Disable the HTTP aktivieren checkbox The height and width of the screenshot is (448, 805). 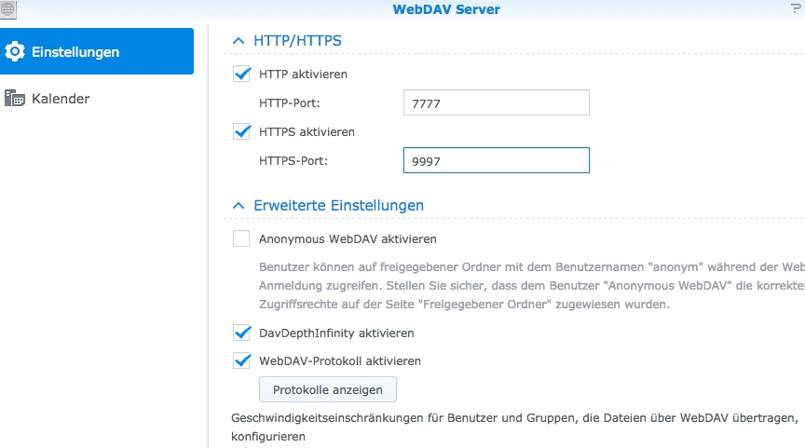pyautogui.click(x=242, y=74)
